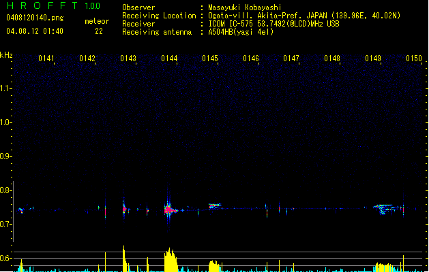
Task: Click the 1.0 kHz axis tick label
Action: (5, 122)
